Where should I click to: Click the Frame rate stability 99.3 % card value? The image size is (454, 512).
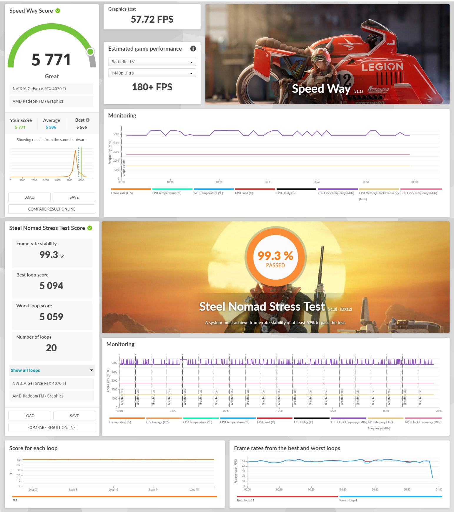click(52, 255)
